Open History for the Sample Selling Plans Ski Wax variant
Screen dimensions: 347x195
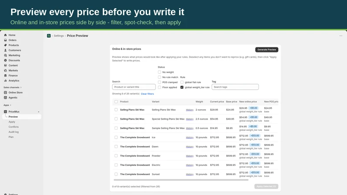tap(190, 128)
